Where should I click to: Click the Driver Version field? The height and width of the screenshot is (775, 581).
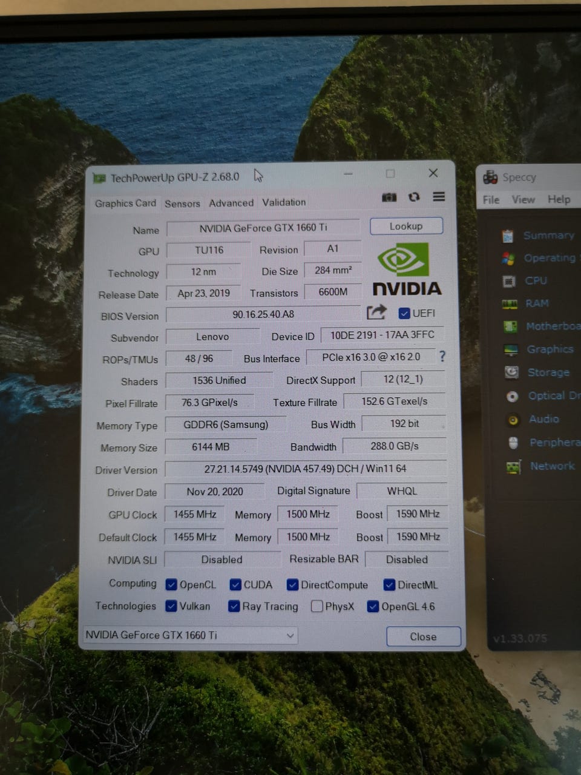point(306,469)
